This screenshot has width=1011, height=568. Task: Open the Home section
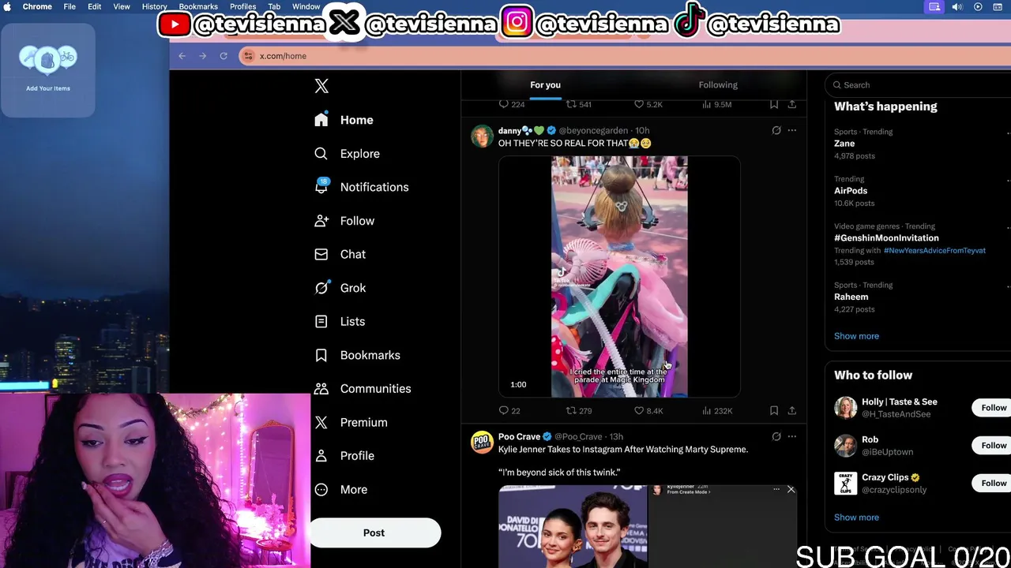tap(344, 120)
